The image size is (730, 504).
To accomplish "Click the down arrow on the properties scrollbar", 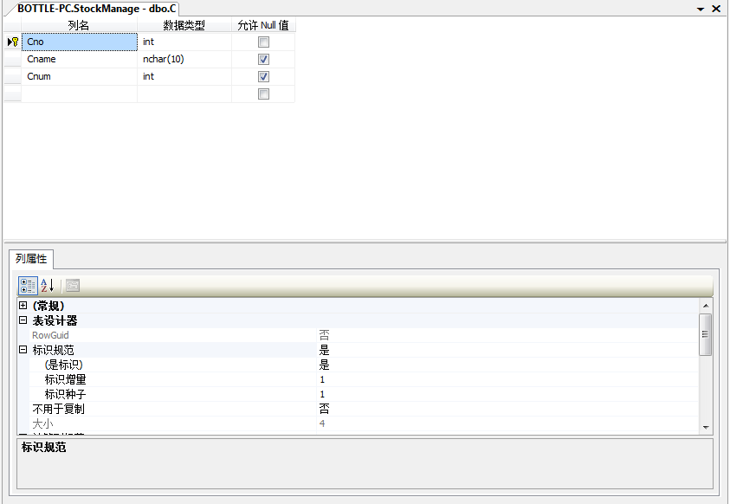I will 707,426.
